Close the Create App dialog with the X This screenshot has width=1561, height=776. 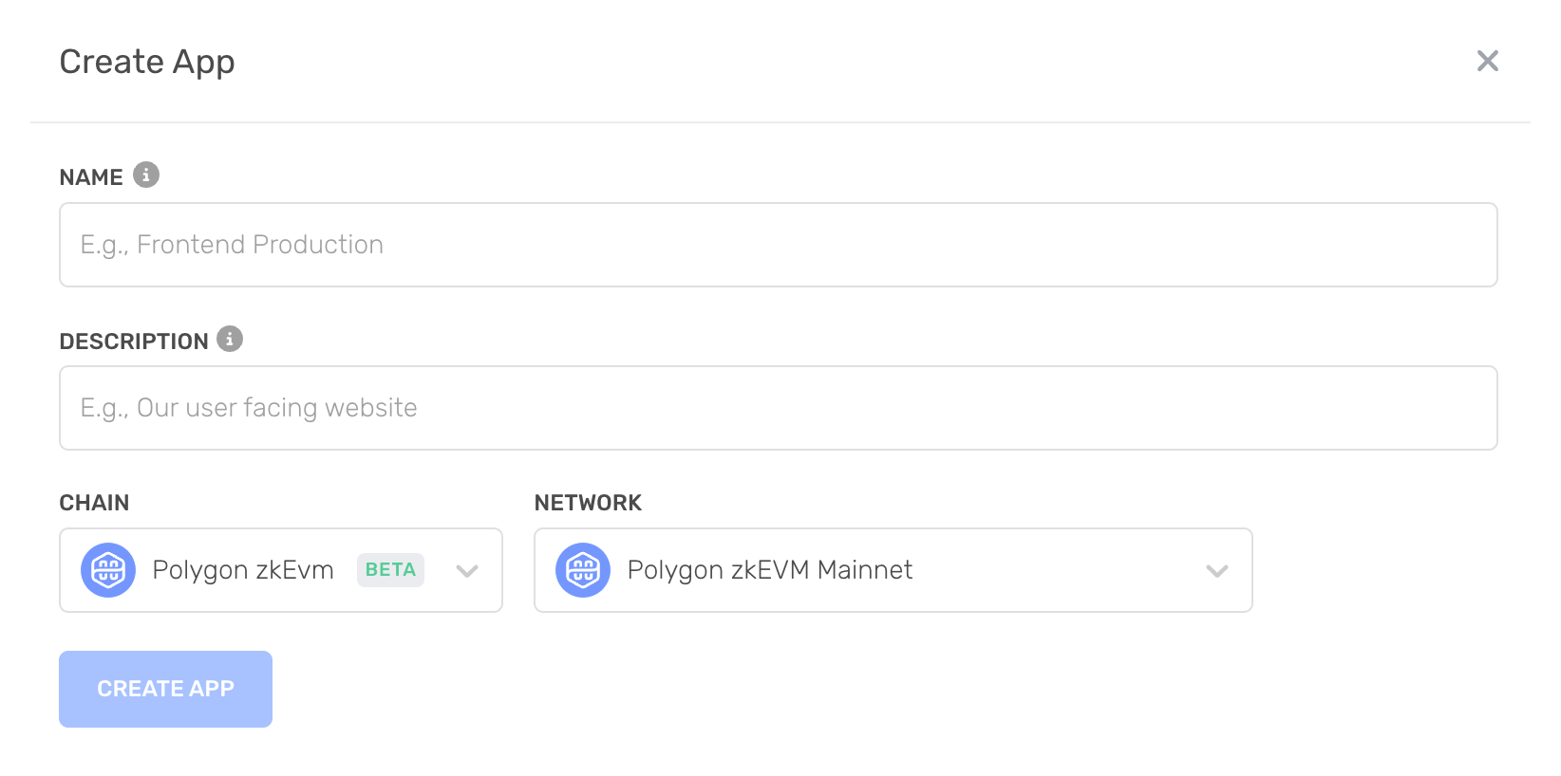[1488, 61]
